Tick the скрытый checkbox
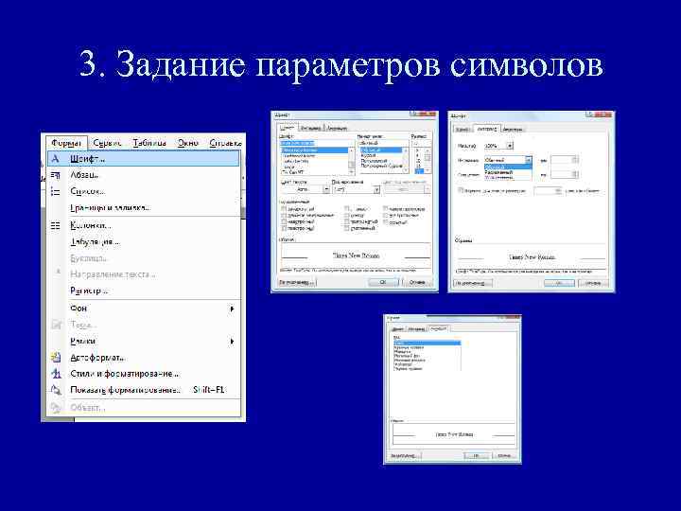The width and height of the screenshot is (681, 511). (x=385, y=222)
